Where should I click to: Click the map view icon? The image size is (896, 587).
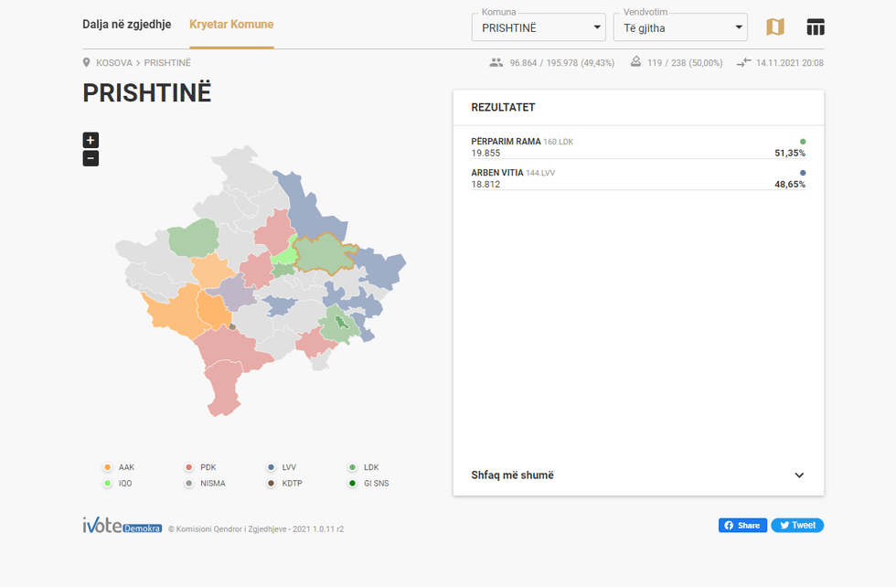tap(774, 27)
